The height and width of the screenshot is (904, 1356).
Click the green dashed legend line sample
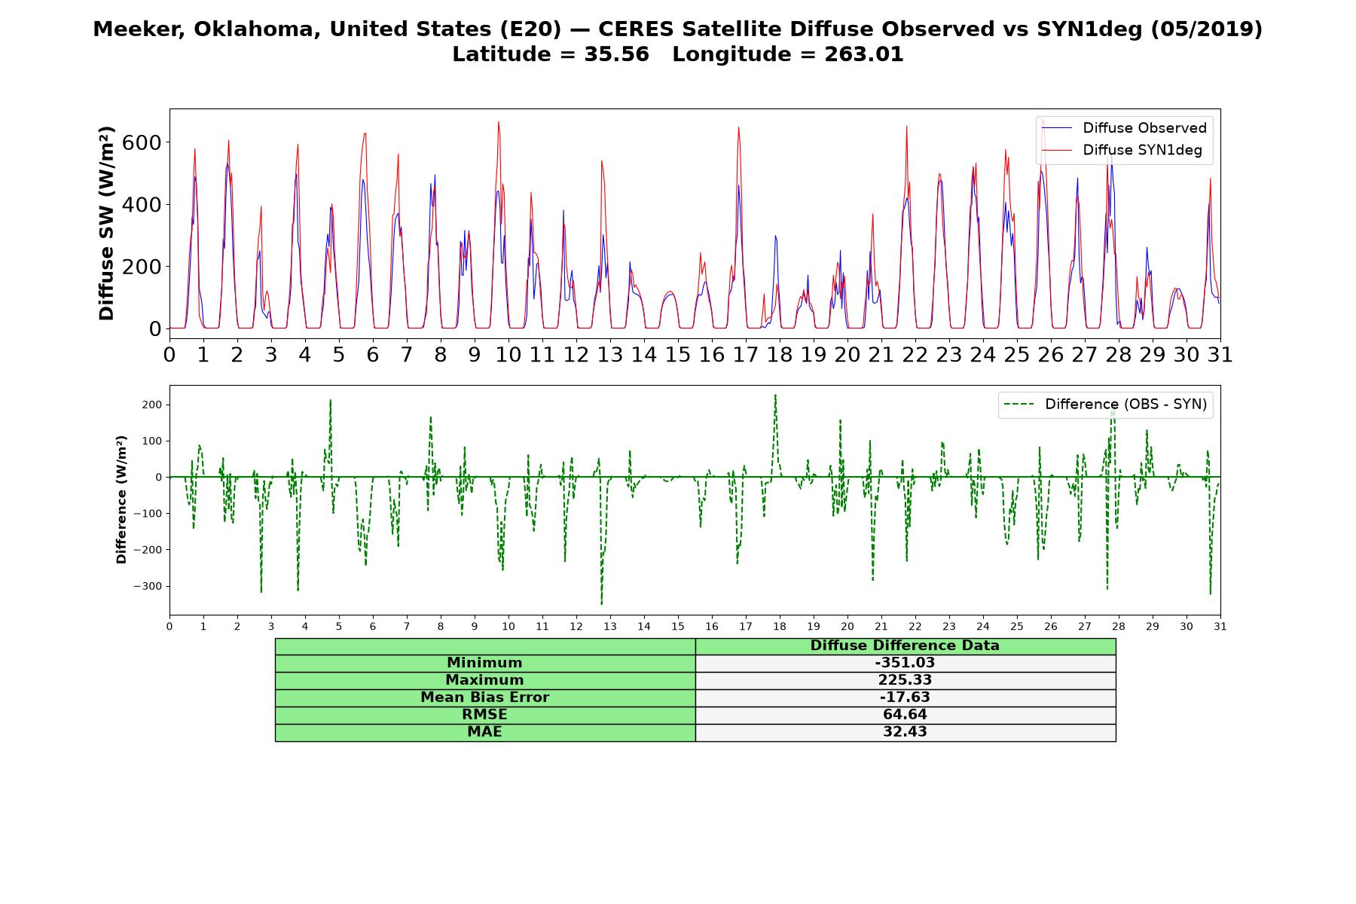point(1019,405)
